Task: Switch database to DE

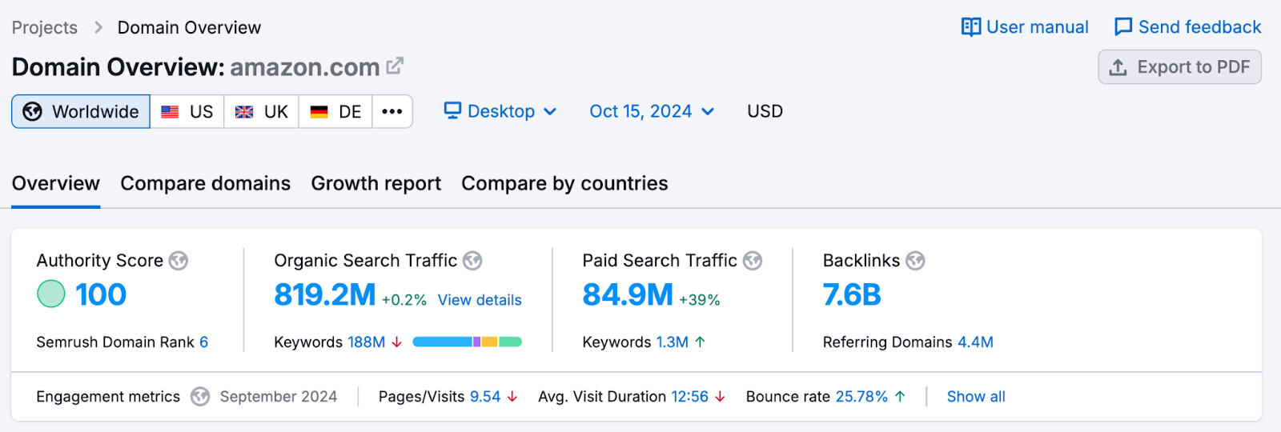Action: (335, 111)
